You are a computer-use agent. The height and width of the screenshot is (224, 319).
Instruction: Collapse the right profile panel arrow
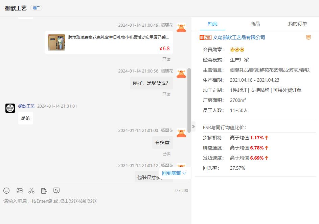point(193,127)
